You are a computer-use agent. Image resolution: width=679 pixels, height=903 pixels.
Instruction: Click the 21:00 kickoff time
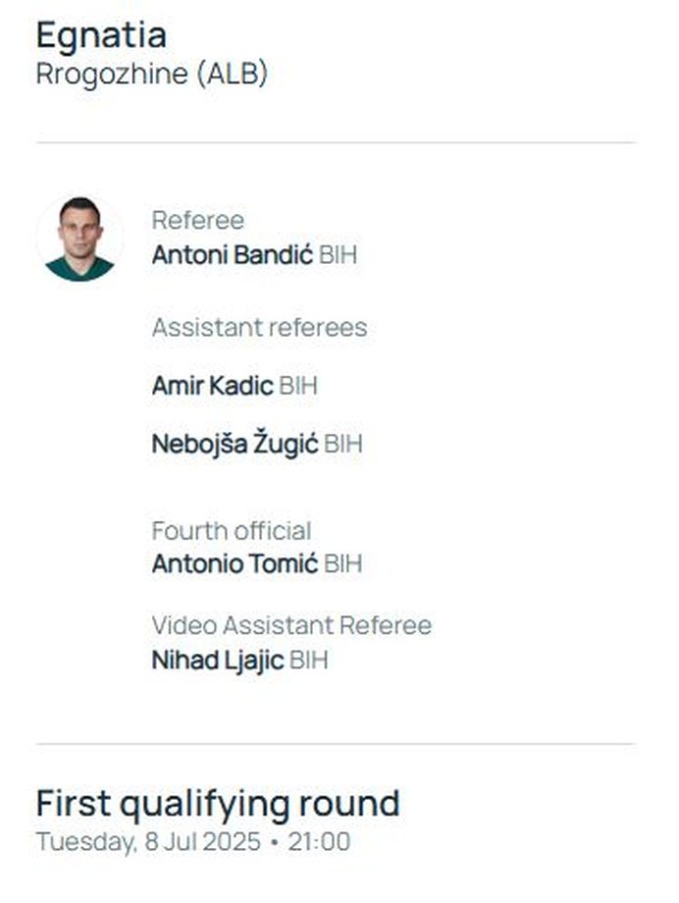click(x=319, y=842)
